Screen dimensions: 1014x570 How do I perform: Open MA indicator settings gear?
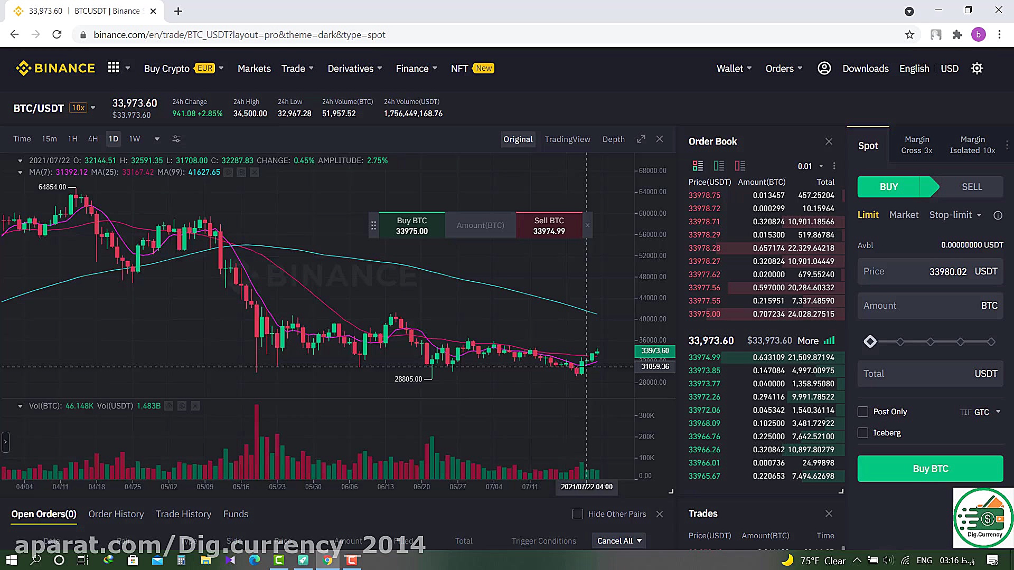pyautogui.click(x=241, y=172)
